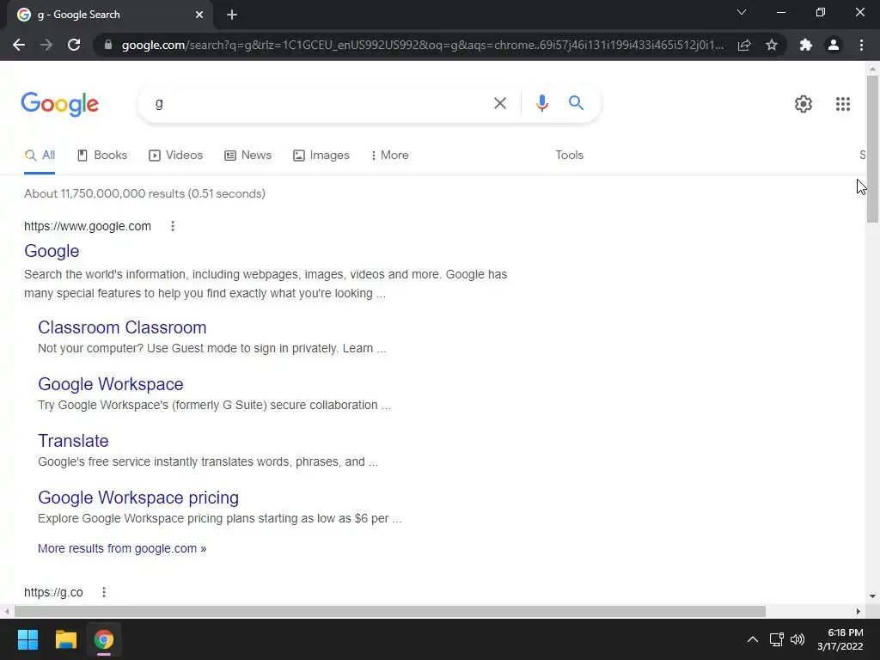Switch to the Images tab
Screen dimensions: 880x660
point(321,156)
